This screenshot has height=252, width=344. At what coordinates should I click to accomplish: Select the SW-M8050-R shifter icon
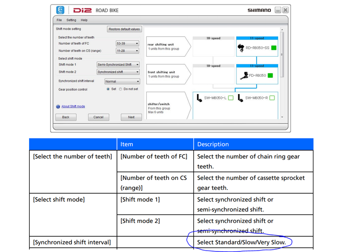240,98
